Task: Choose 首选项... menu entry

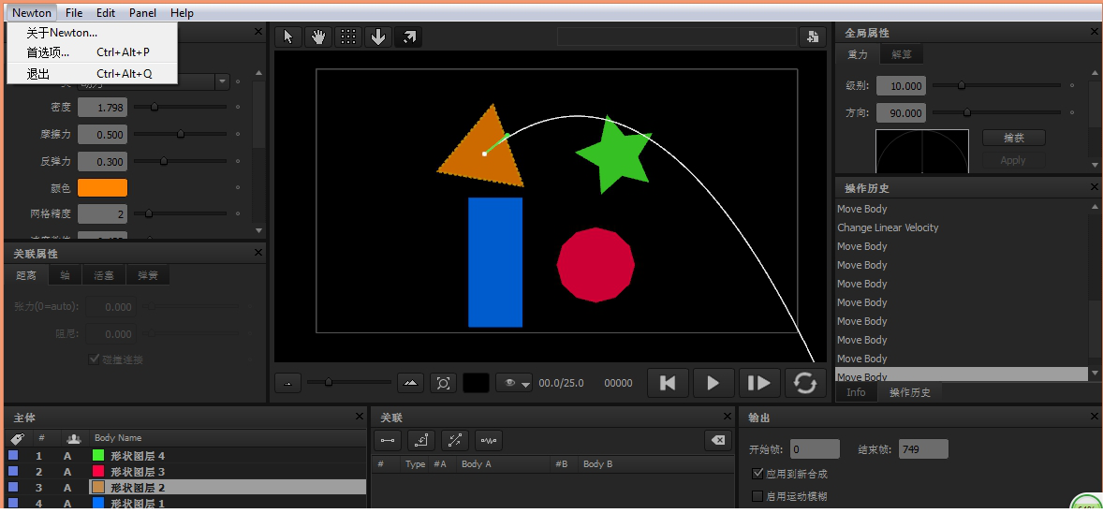Action: [x=92, y=52]
